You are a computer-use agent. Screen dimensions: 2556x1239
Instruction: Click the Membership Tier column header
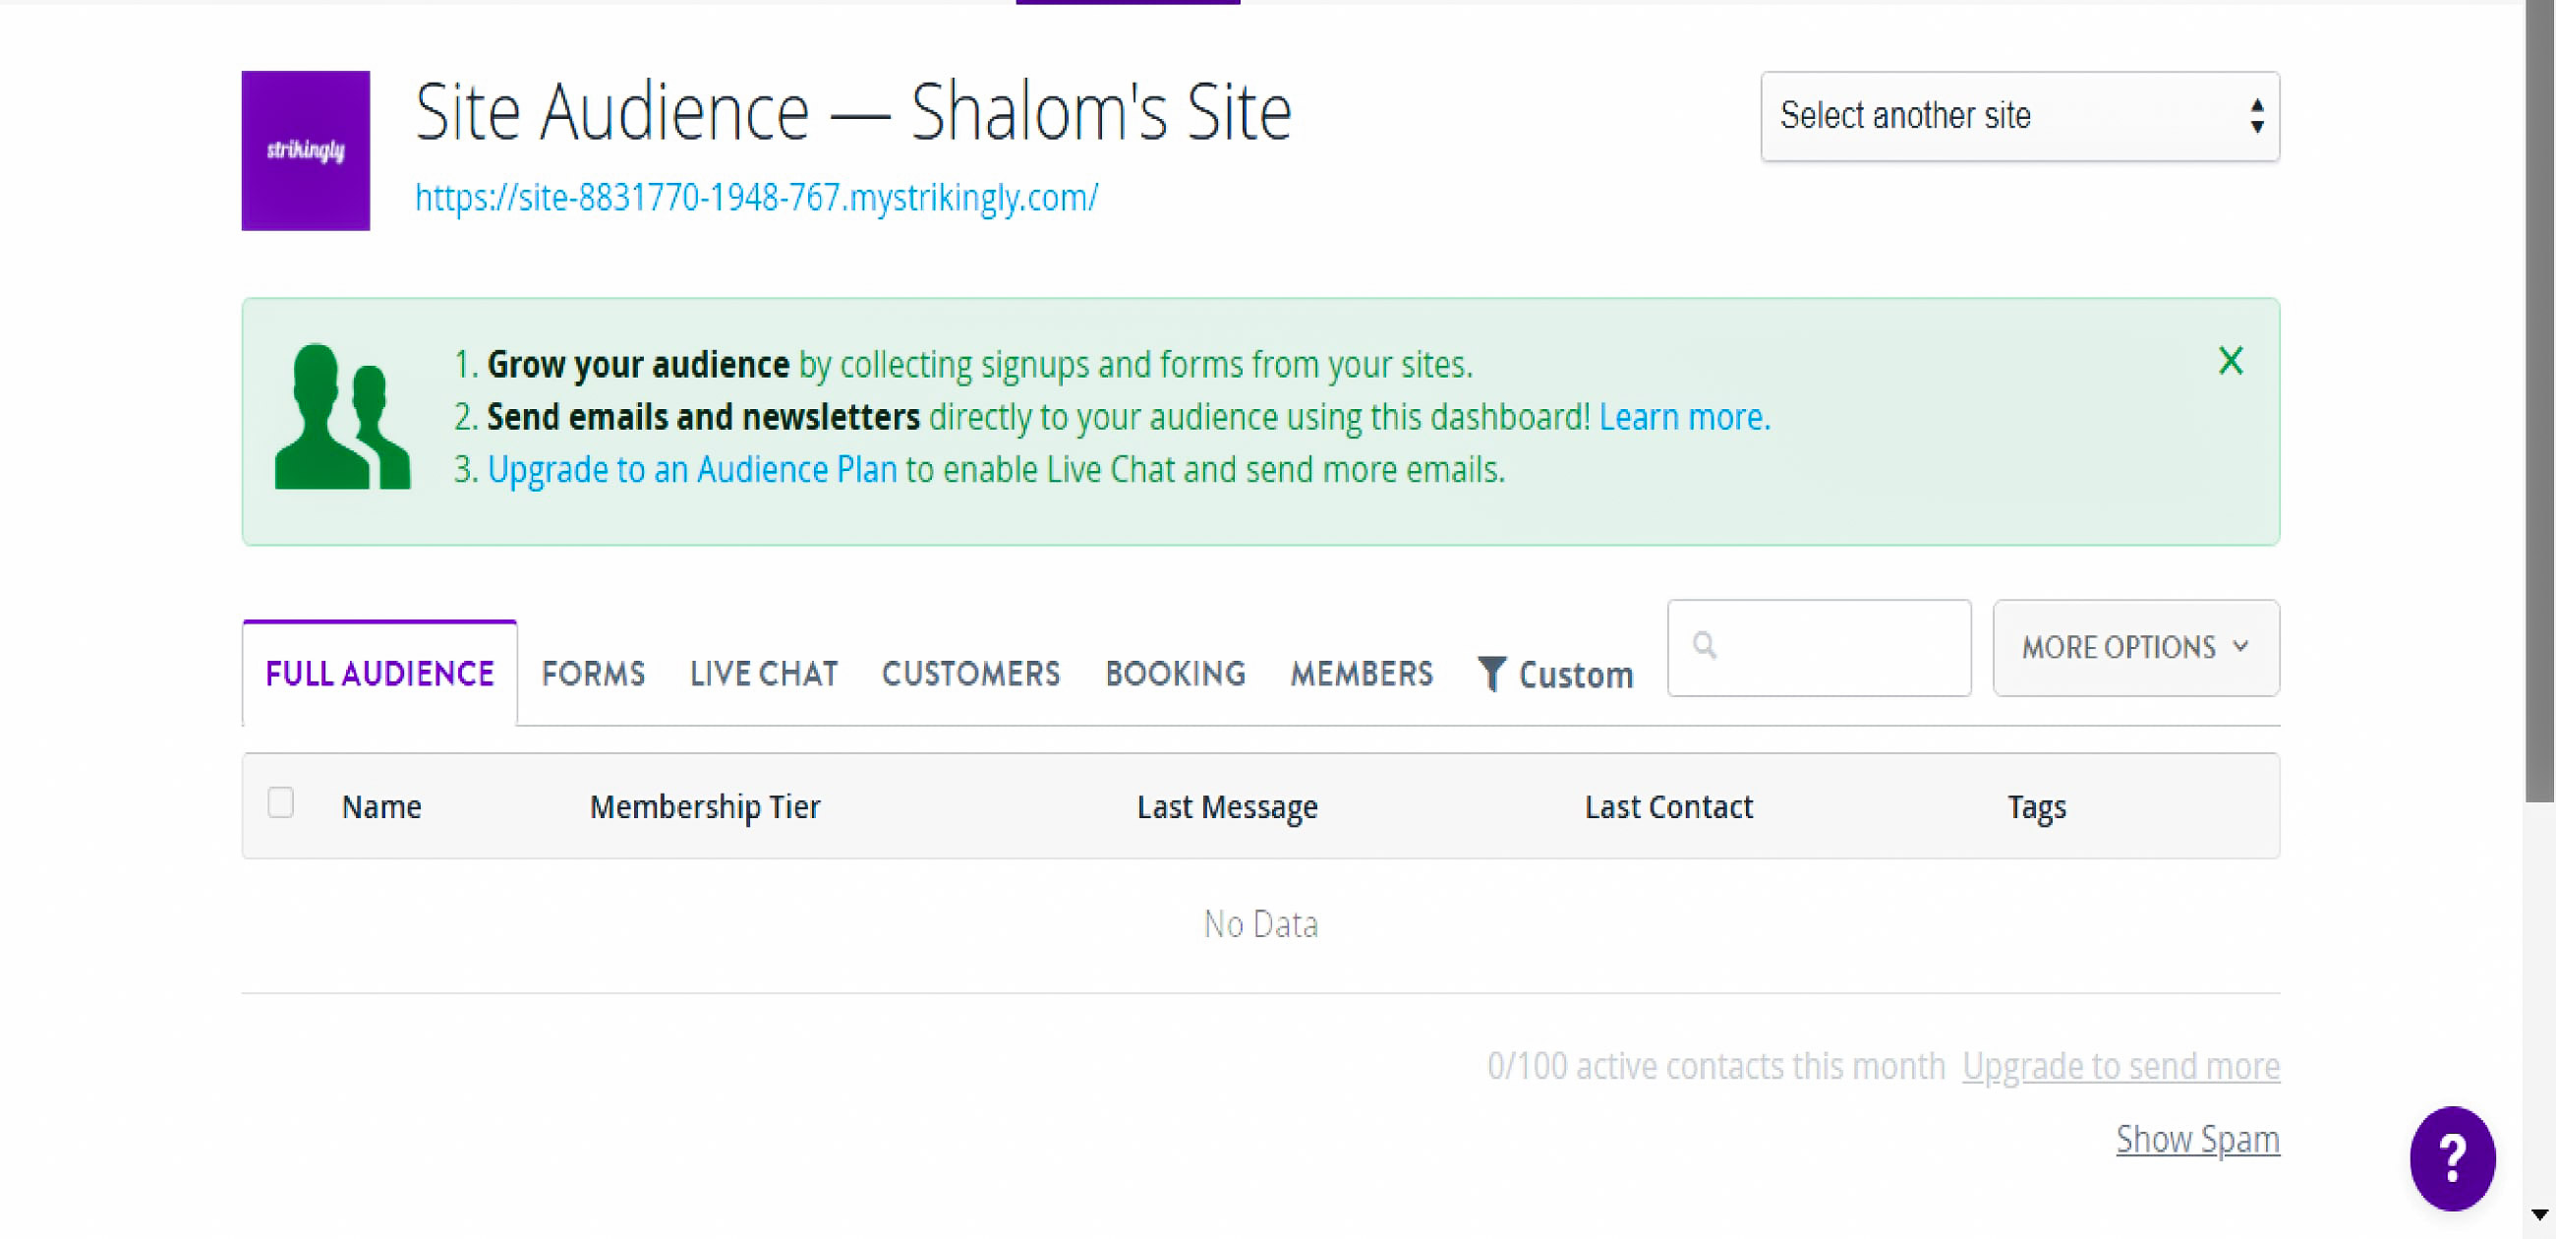pos(705,806)
